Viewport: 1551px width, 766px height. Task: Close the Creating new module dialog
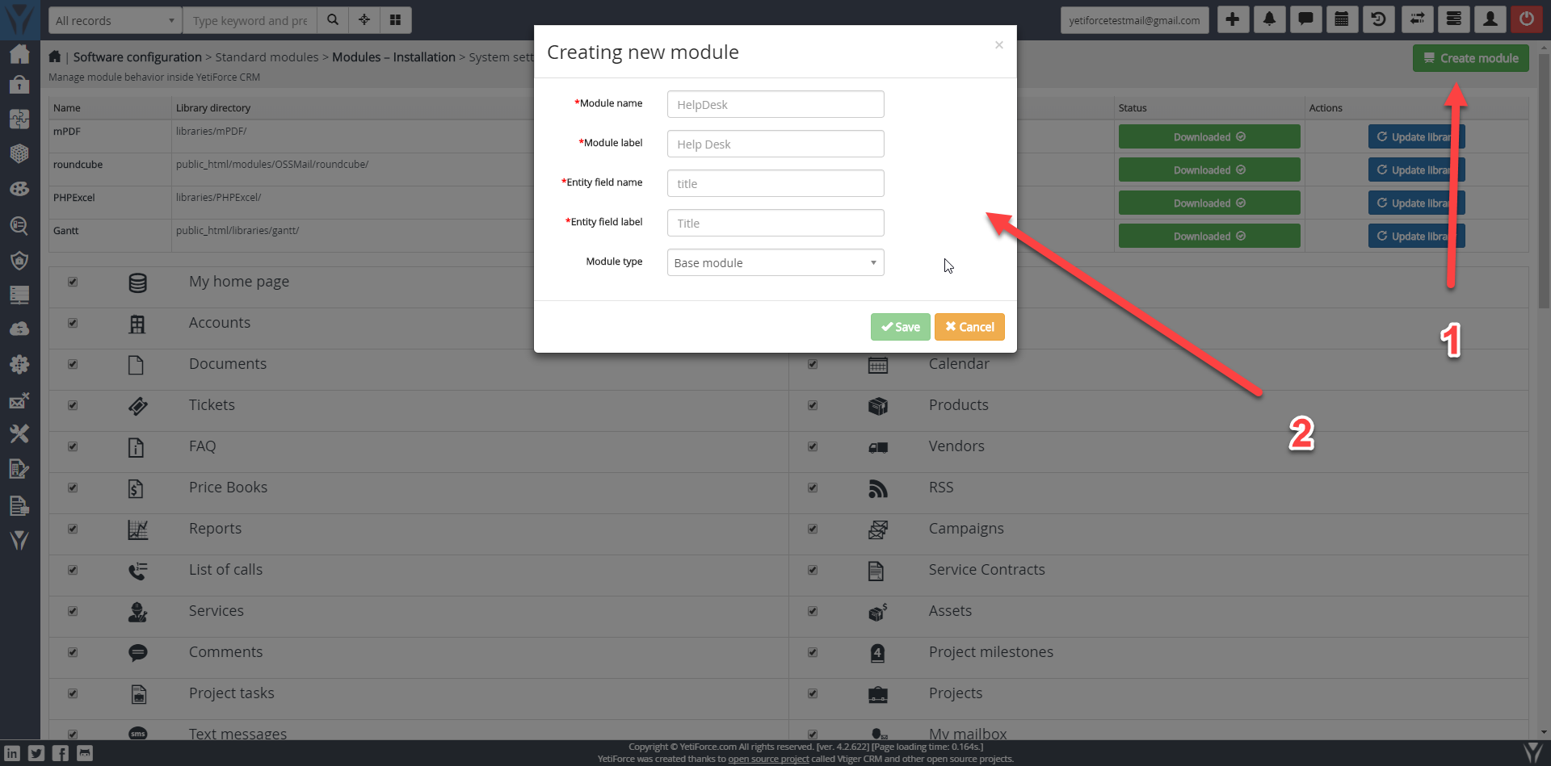coord(999,45)
